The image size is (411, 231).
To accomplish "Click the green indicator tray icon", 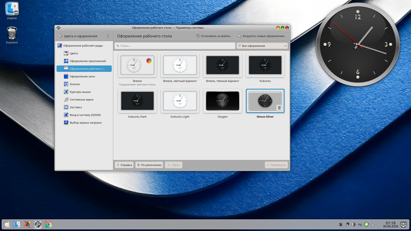I will click(367, 225).
